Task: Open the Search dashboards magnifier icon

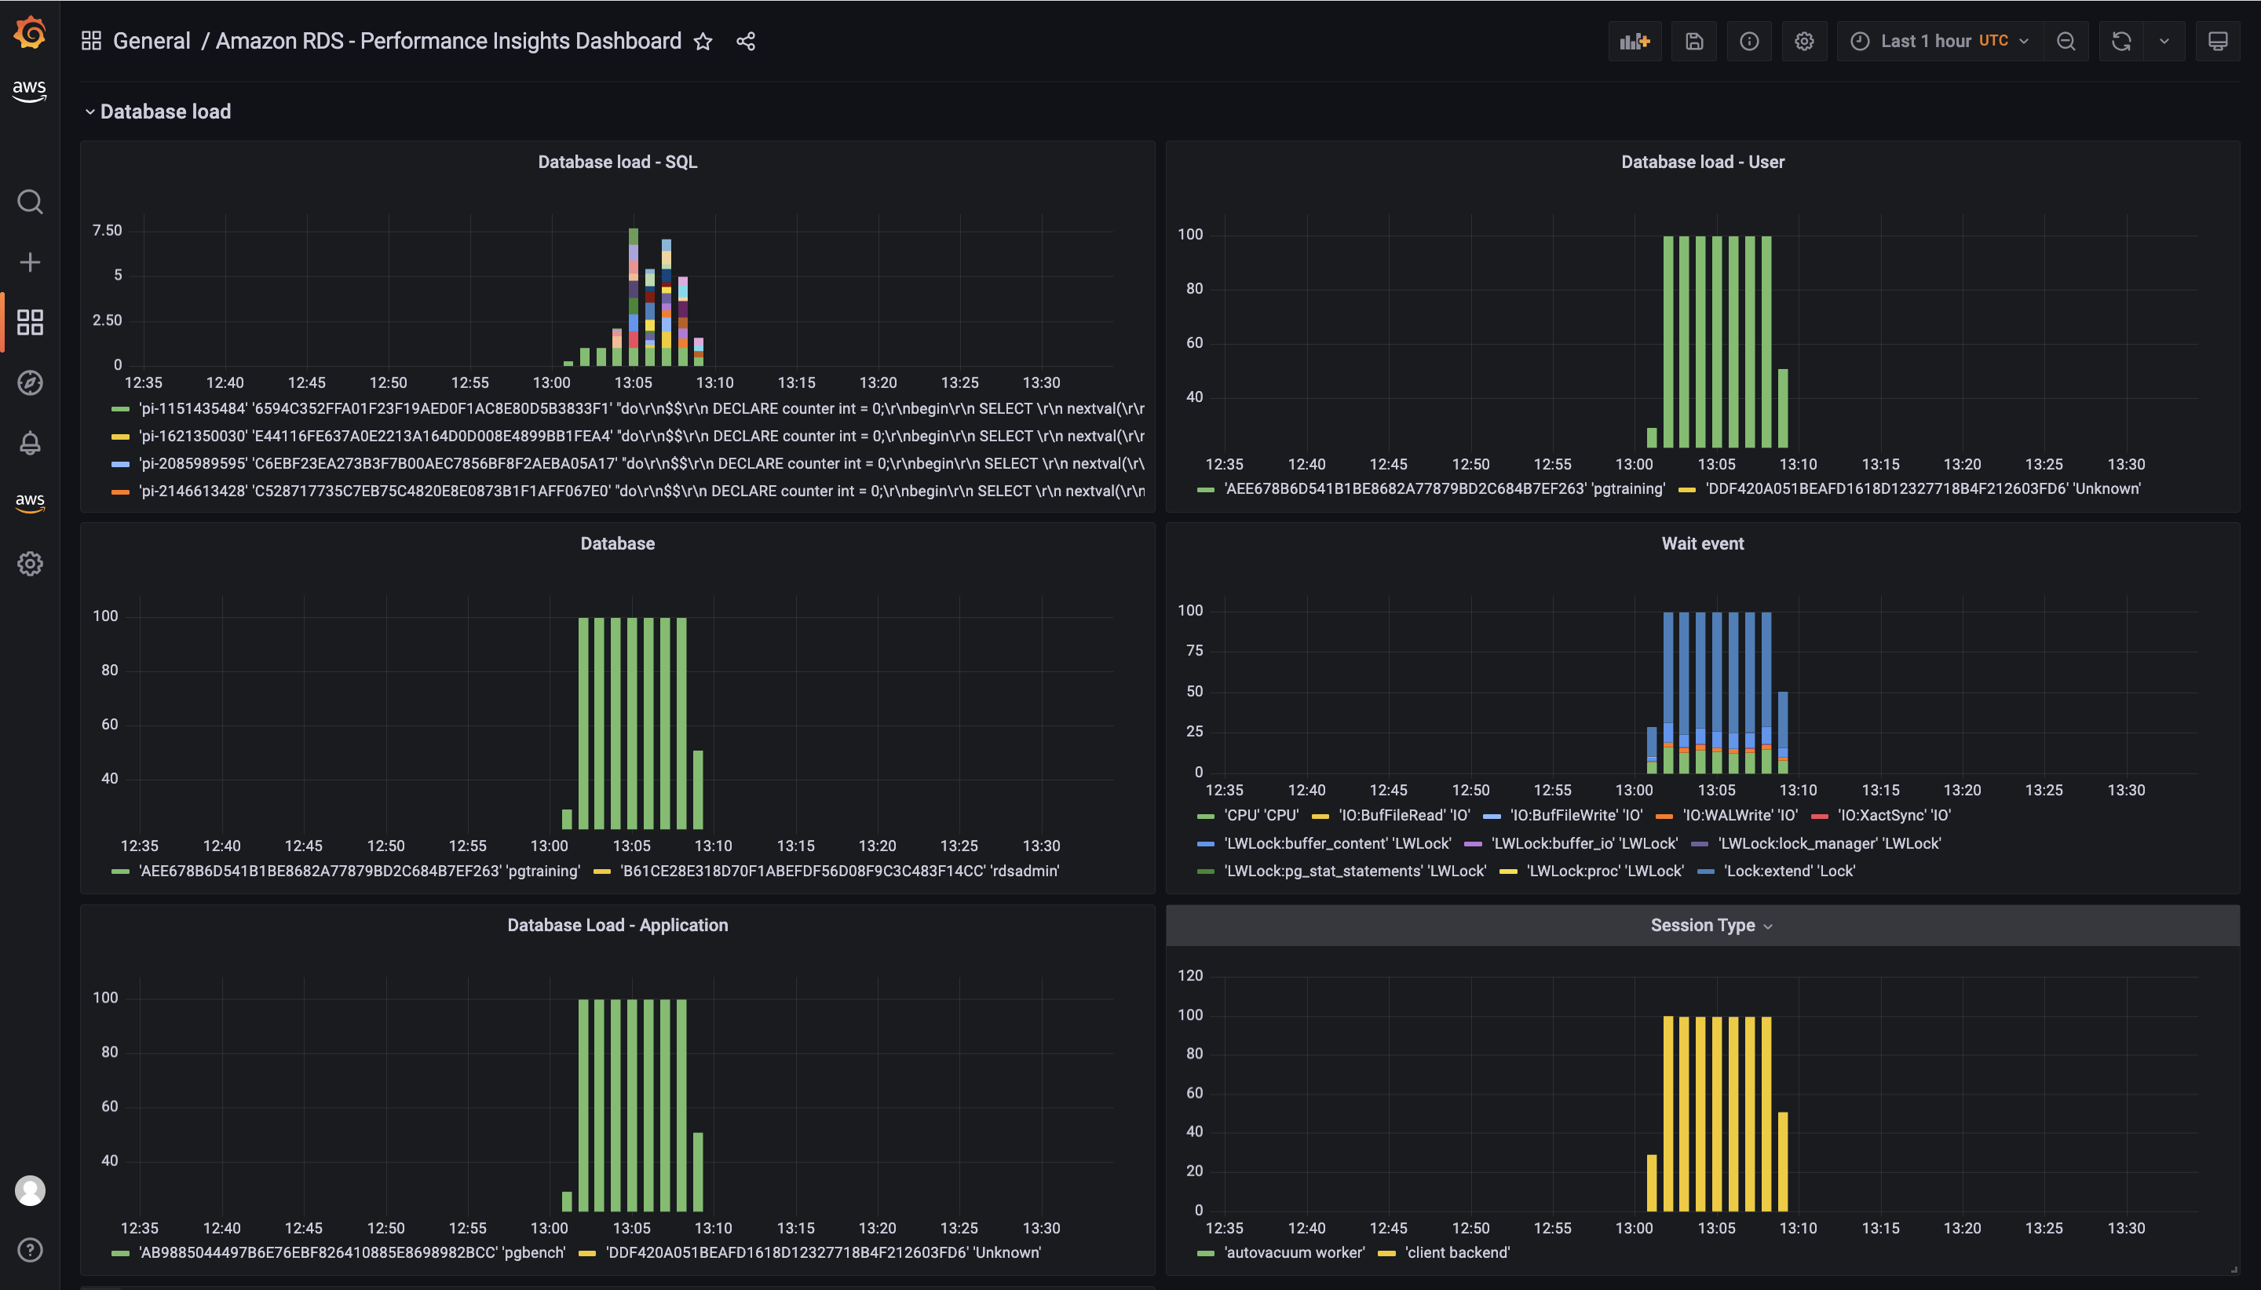Action: [30, 202]
